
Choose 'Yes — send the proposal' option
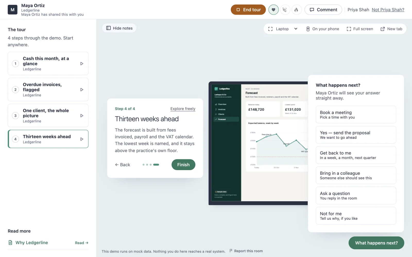point(356,135)
